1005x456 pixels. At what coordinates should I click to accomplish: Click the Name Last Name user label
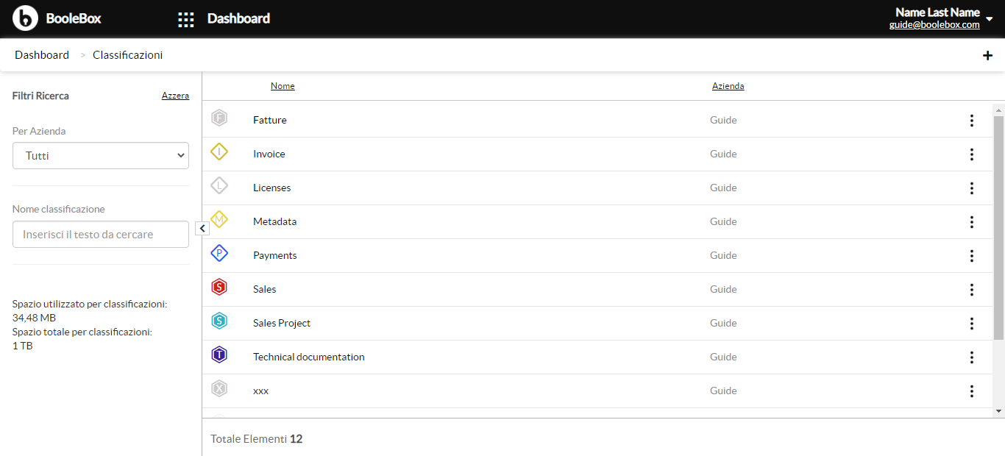click(x=937, y=13)
